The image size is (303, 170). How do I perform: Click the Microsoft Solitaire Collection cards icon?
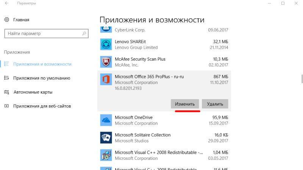click(x=105, y=137)
